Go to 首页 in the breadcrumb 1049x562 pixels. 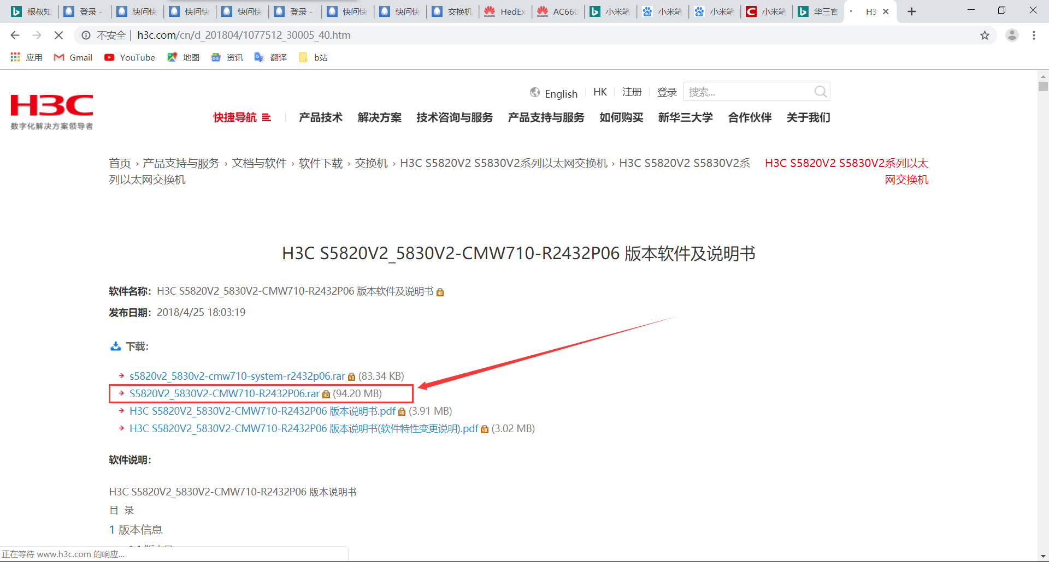pyautogui.click(x=120, y=163)
